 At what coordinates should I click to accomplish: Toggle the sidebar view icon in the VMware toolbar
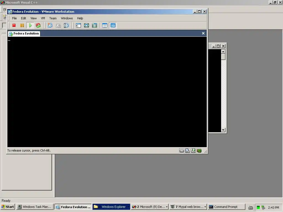click(x=78, y=25)
